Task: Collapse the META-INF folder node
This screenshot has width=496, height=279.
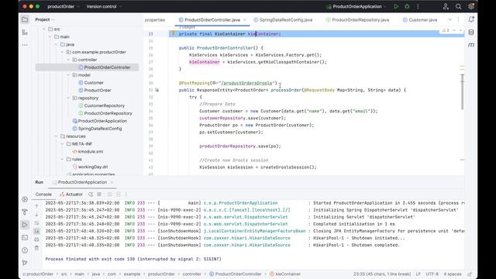Action: [62, 144]
